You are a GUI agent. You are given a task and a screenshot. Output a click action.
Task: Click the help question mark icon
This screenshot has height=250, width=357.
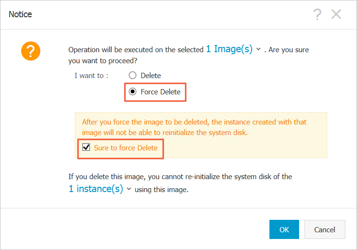317,14
